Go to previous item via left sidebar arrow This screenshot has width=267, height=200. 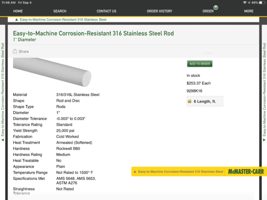[2, 140]
